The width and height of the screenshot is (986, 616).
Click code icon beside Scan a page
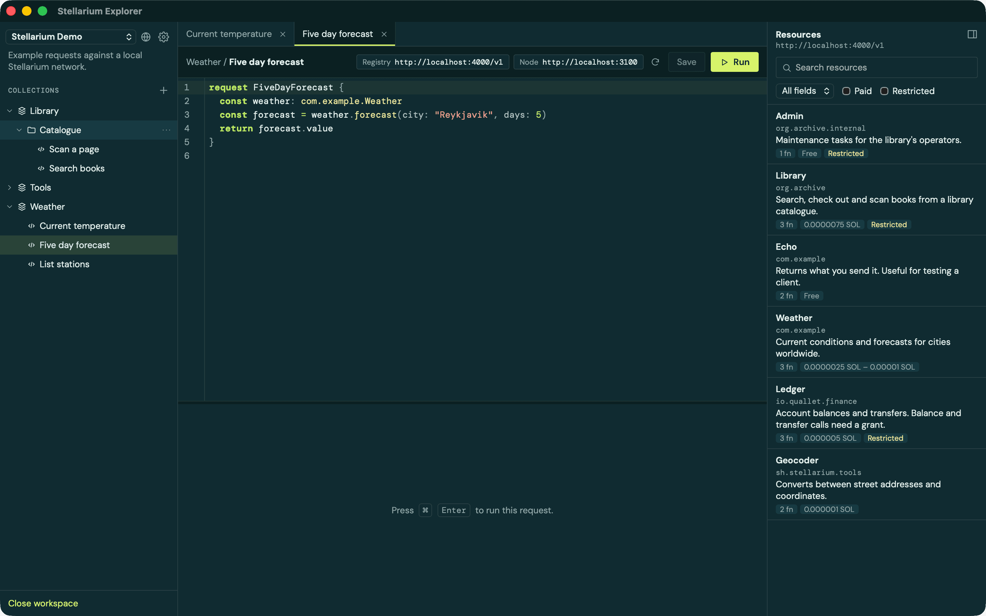[x=41, y=149]
